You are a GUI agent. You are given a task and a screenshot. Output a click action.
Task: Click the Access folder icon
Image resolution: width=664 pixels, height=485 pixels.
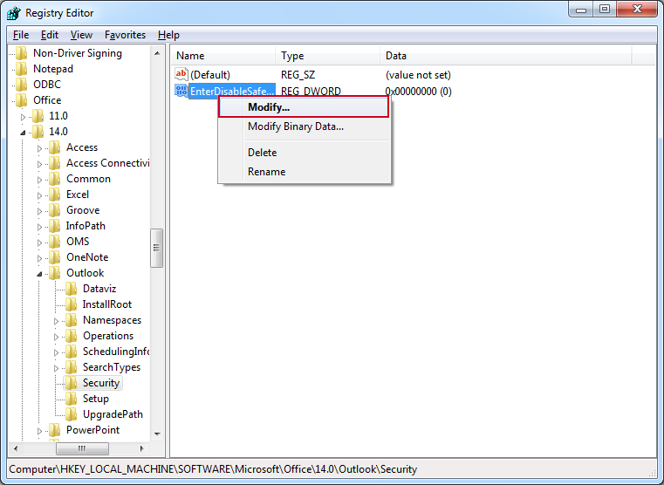coord(55,147)
